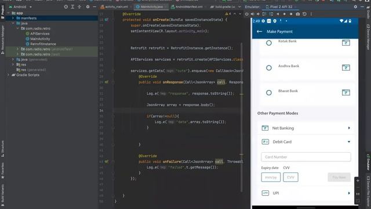The height and width of the screenshot is (209, 371).
Task: Click the emulator volume up icon
Action: [x=253, y=14]
